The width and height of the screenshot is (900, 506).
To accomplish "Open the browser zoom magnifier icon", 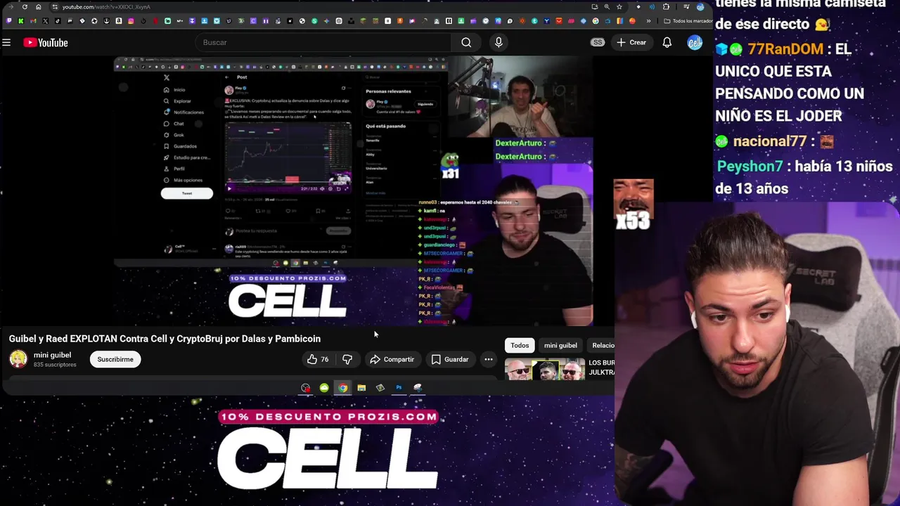I will [x=607, y=7].
